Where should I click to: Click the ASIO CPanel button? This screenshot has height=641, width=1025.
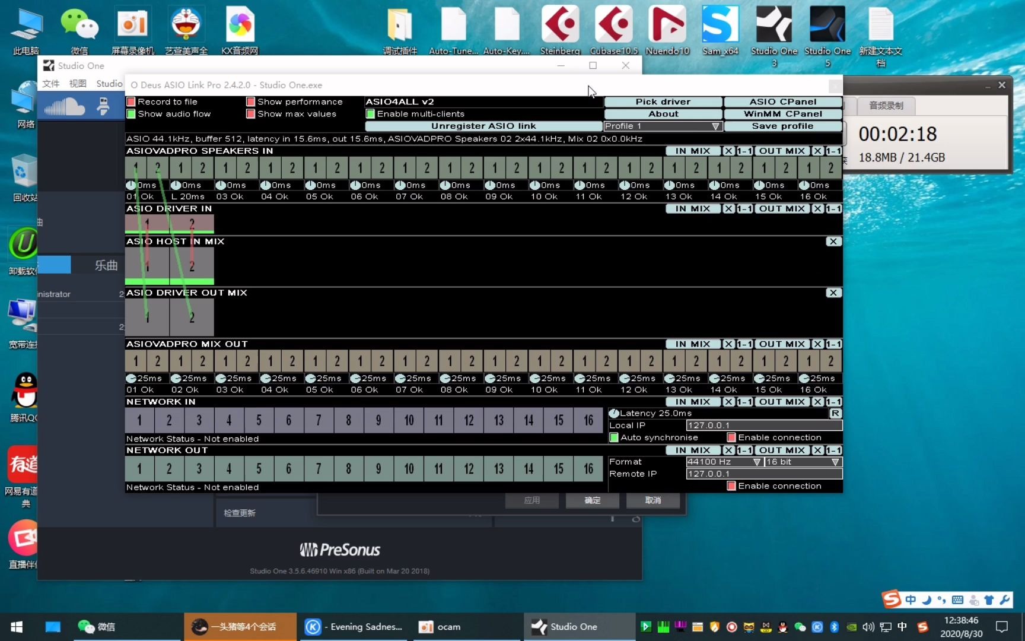[x=783, y=101]
